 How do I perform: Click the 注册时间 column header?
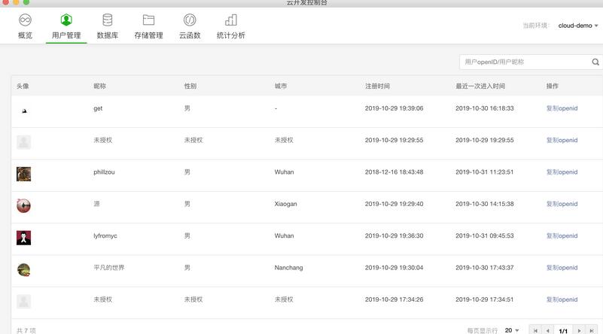click(x=377, y=87)
